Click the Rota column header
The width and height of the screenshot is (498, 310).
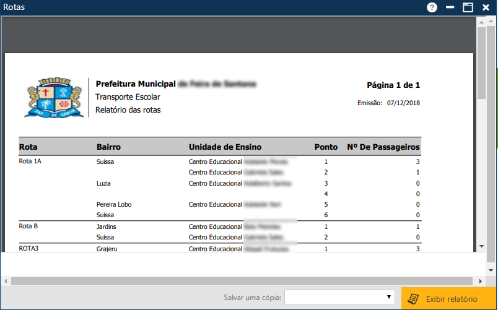pos(28,147)
